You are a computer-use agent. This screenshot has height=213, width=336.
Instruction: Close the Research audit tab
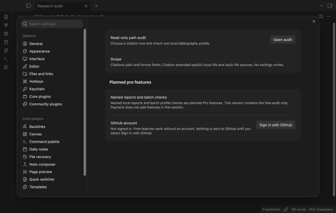[x=86, y=6]
